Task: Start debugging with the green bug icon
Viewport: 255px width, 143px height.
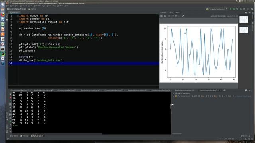Action: (x=234, y=9)
